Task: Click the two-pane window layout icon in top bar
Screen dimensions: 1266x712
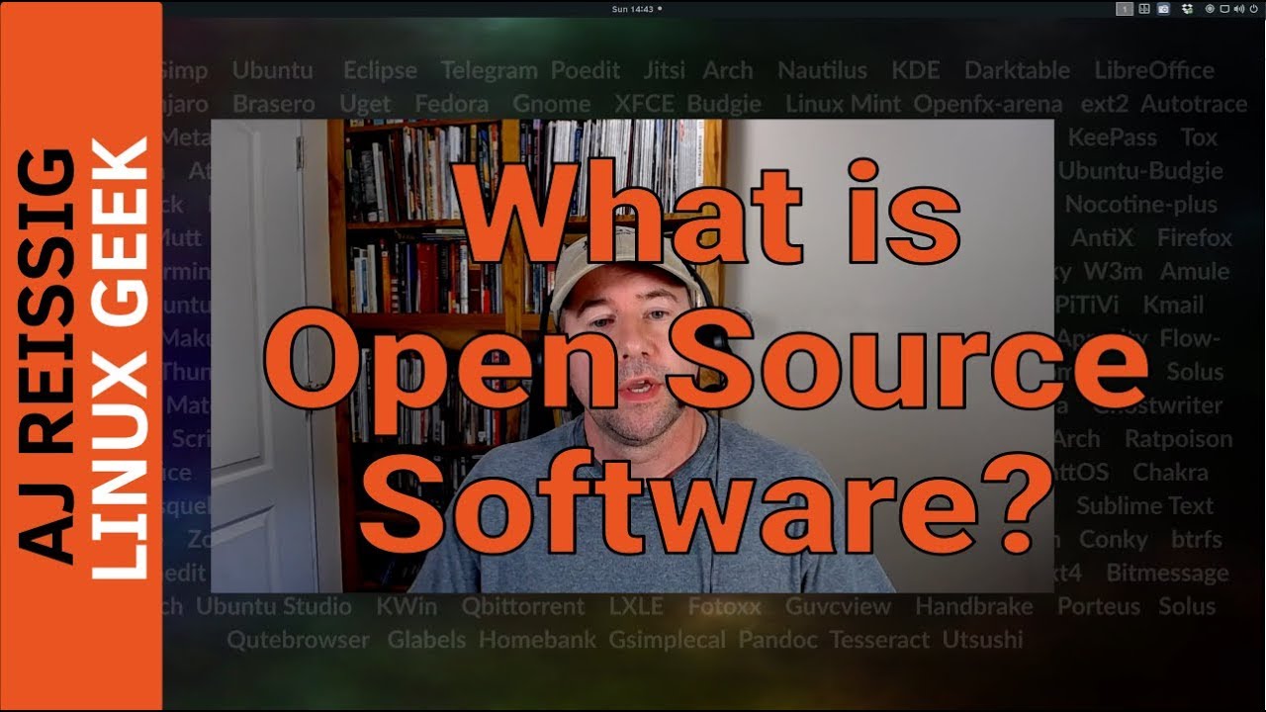Action: (x=1144, y=9)
